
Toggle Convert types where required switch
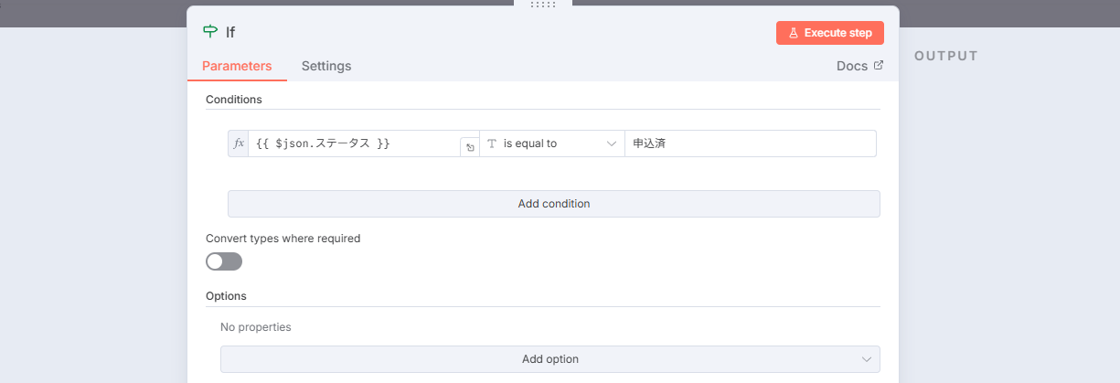click(224, 261)
